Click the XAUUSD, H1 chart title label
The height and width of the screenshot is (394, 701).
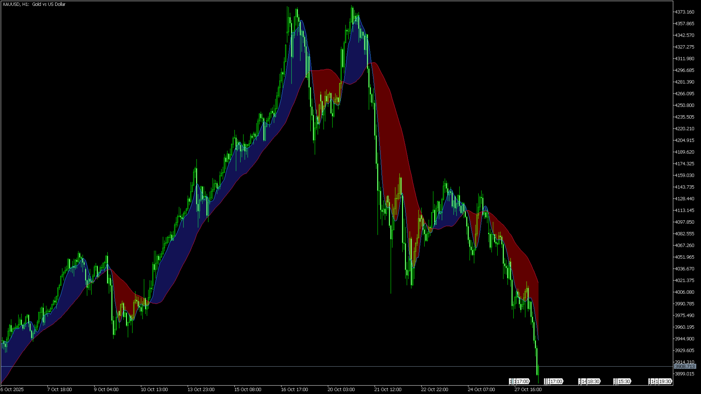coord(33,4)
